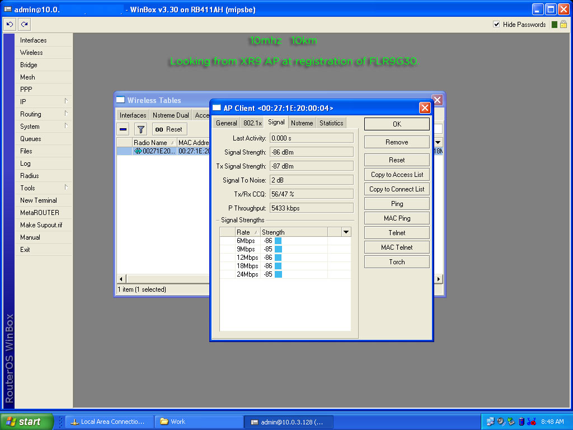The width and height of the screenshot is (573, 430).
Task: Click the Undo arrow in WinBox toolbar
Action: (10, 25)
